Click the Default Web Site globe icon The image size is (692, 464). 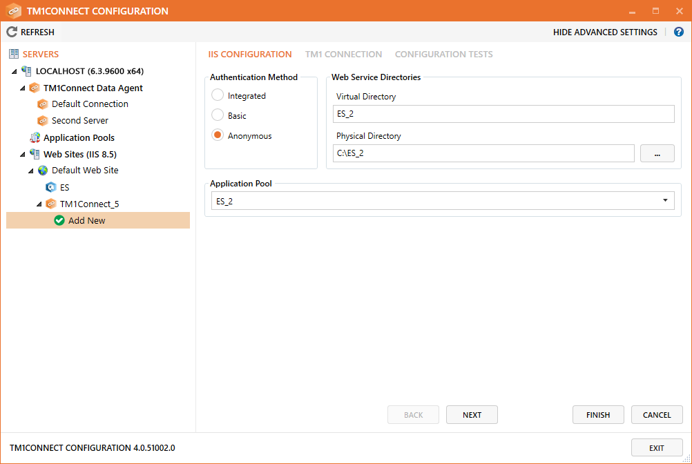[43, 171]
